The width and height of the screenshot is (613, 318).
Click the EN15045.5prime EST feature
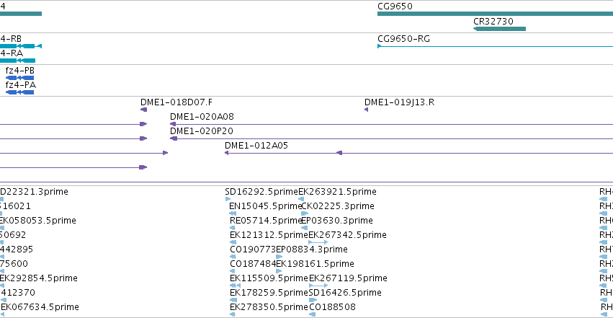click(x=233, y=213)
